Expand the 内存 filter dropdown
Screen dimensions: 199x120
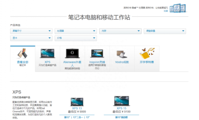[x=120, y=31]
